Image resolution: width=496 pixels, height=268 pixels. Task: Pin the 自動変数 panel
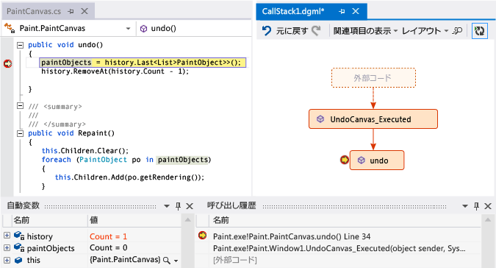tap(178, 206)
